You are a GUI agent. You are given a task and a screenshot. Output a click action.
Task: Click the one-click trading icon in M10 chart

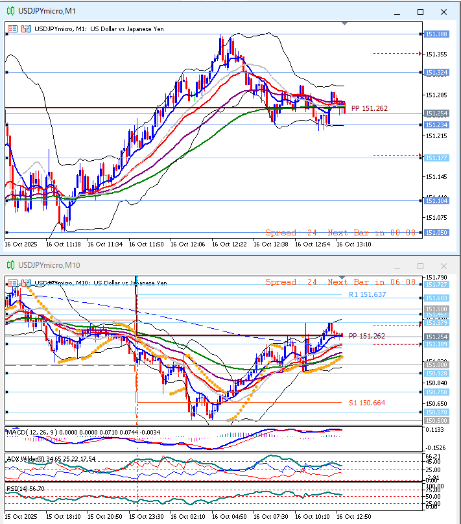(14, 283)
